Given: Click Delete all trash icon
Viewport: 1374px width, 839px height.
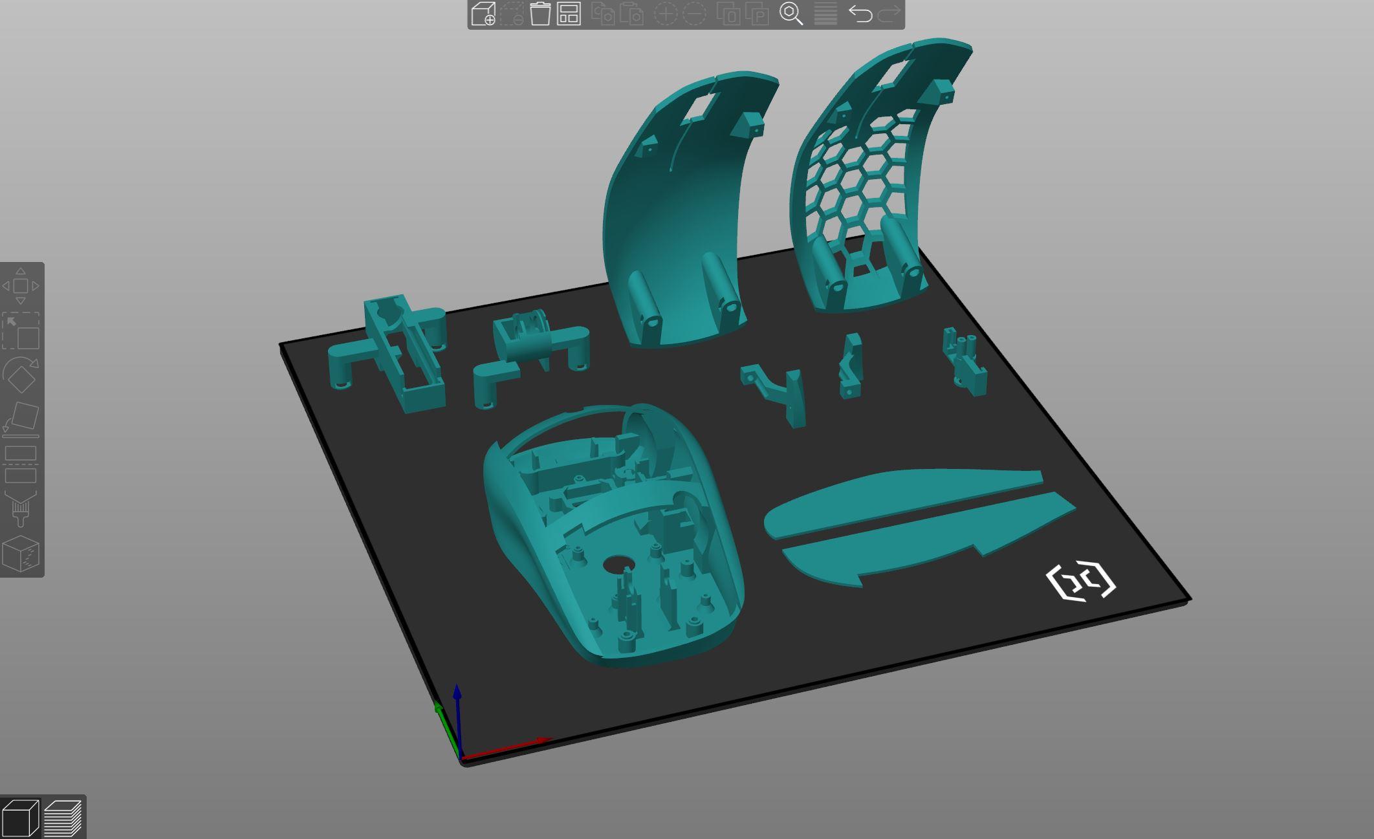Looking at the screenshot, I should coord(540,14).
